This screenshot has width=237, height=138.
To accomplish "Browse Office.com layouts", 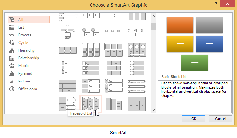I will click(28, 89).
